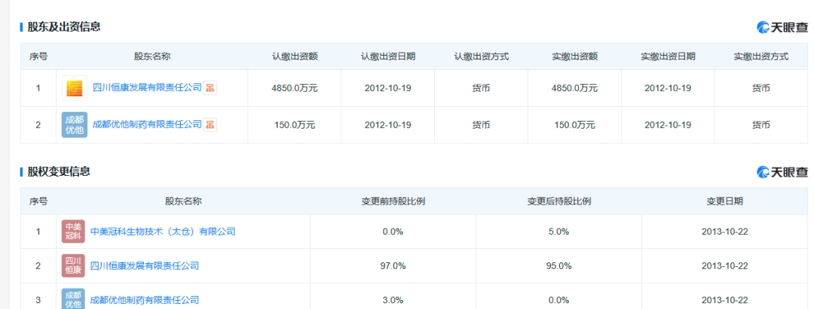Screen dimensions: 814x309
Task: Click 四川恒康 red badge in 股权变更信息 table
Action: (72, 266)
